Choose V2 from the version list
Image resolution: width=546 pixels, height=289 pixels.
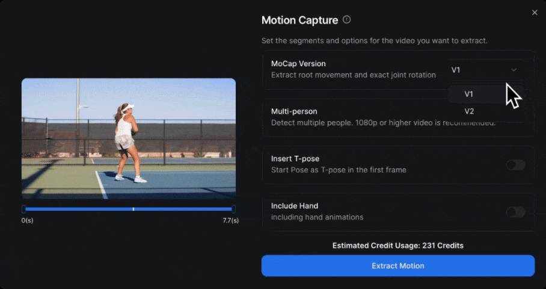pyautogui.click(x=469, y=111)
